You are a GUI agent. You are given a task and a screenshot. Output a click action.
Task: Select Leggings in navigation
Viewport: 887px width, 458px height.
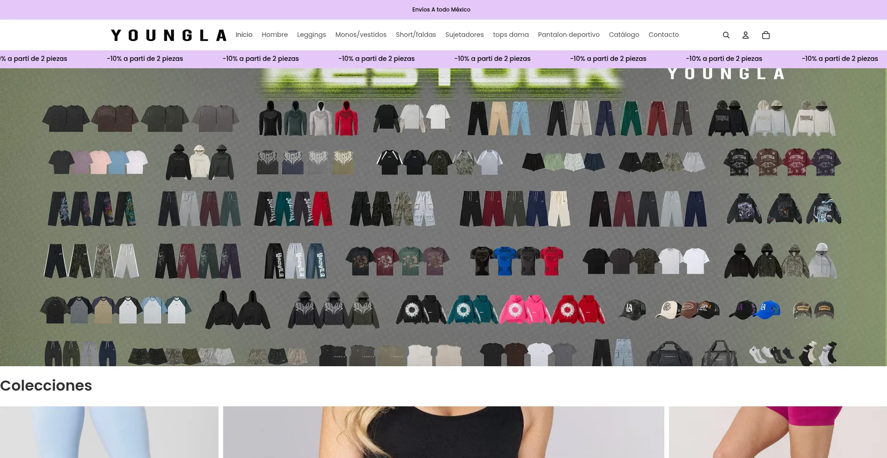tap(311, 35)
